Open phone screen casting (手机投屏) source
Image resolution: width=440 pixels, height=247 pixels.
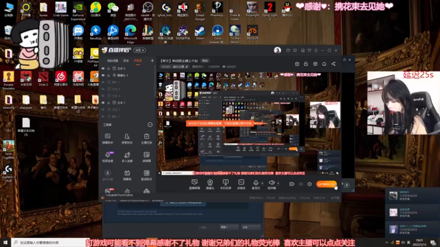(226, 184)
